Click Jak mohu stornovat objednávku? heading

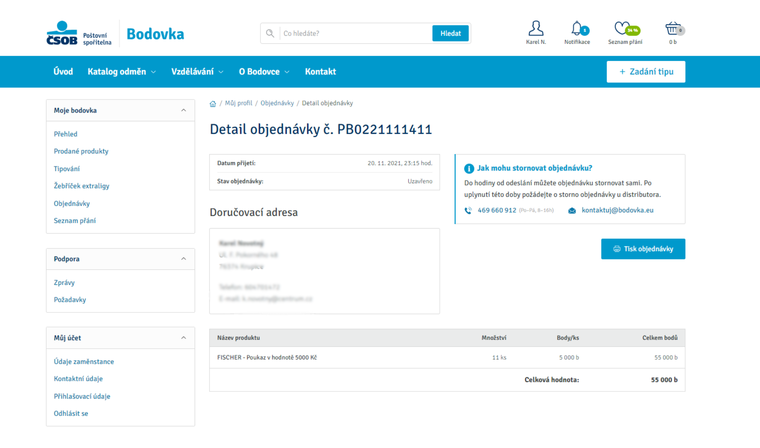534,168
